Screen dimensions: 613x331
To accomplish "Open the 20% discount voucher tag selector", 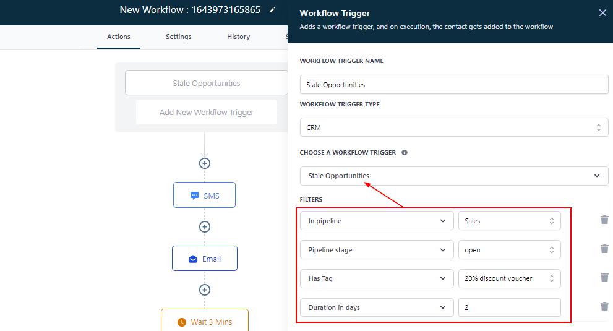I will click(509, 278).
